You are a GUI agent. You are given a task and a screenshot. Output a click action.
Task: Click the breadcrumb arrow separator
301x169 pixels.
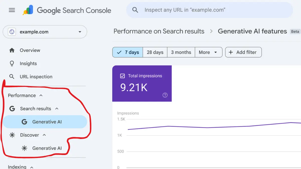[211, 31]
